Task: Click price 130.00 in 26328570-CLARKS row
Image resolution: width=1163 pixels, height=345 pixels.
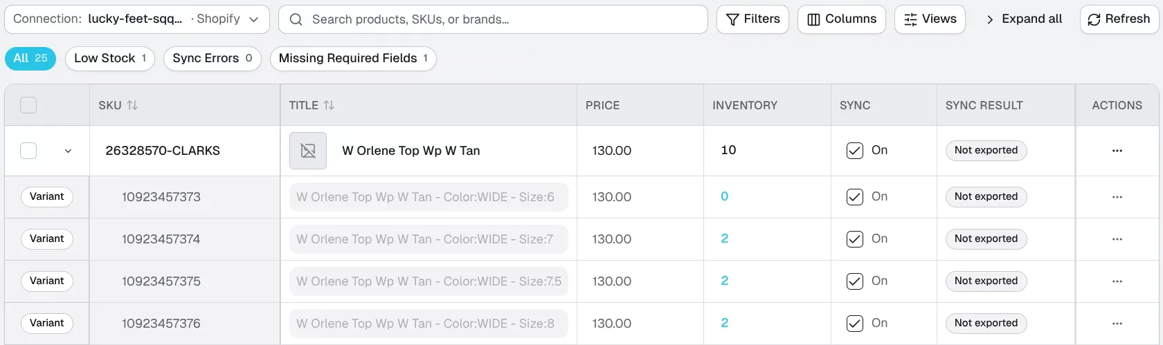Action: click(x=612, y=151)
